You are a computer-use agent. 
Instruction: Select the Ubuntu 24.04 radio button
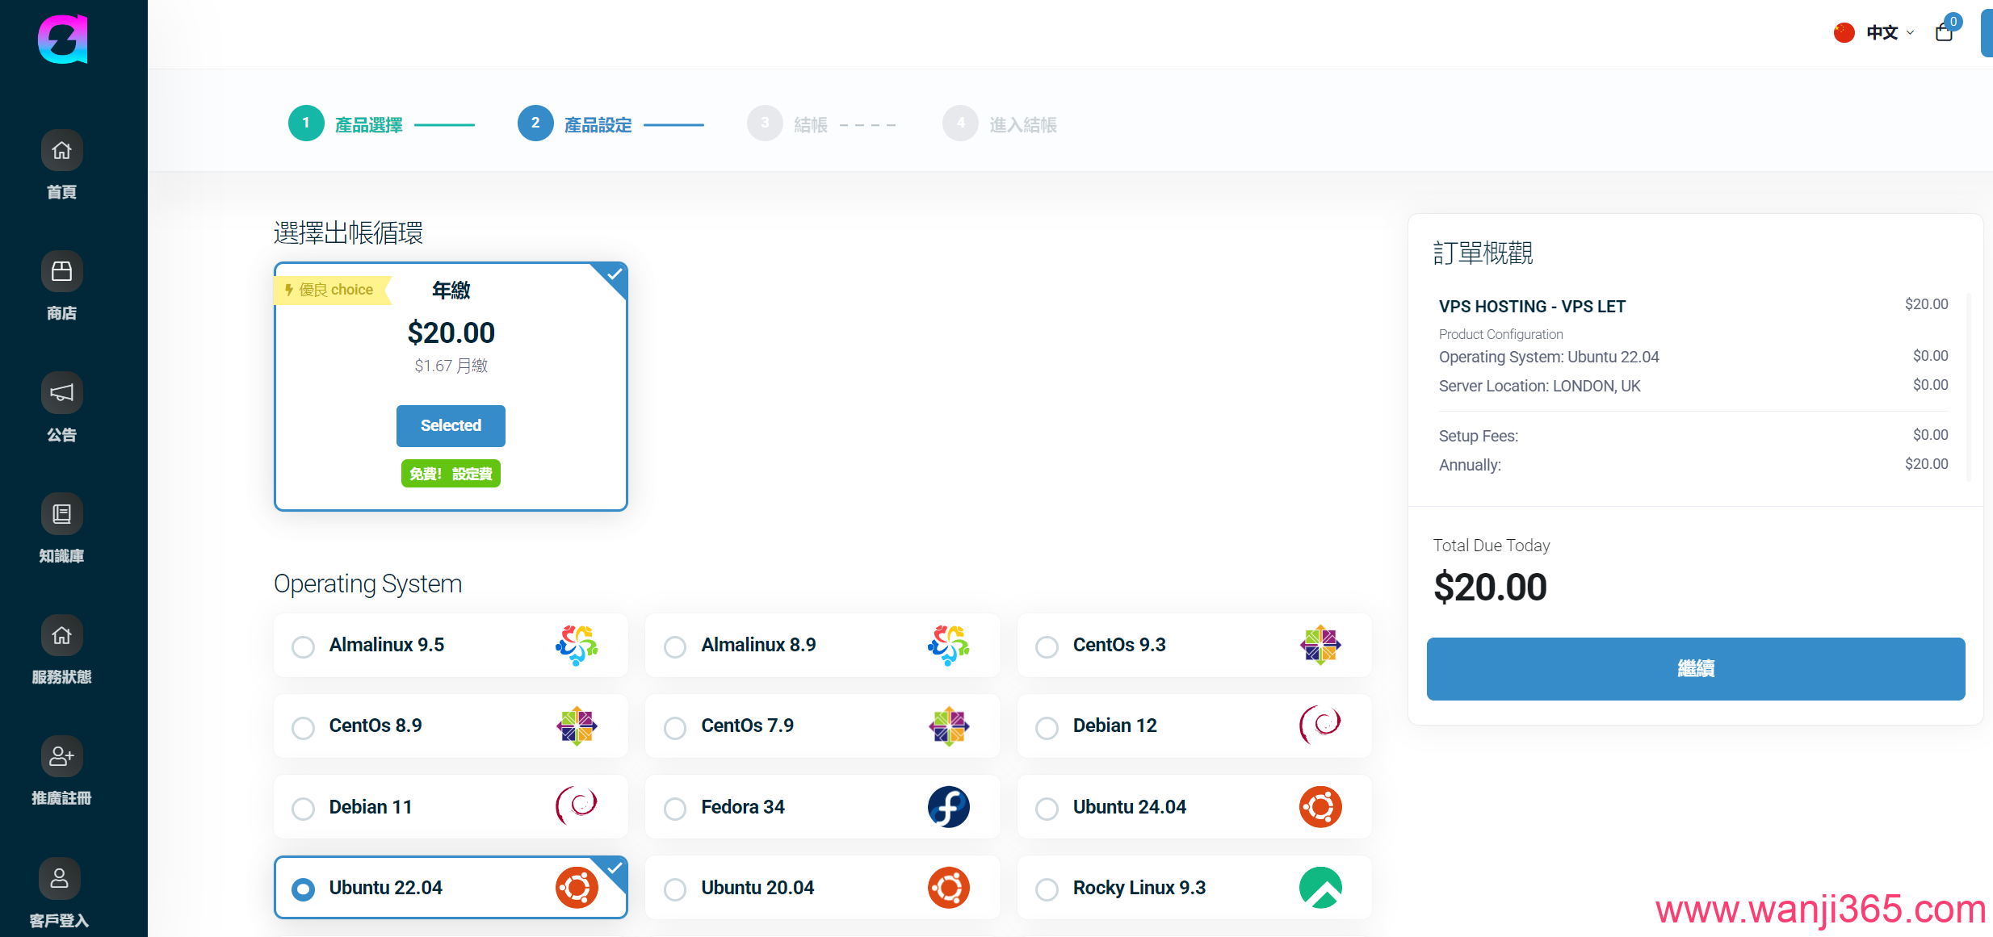coord(1047,808)
